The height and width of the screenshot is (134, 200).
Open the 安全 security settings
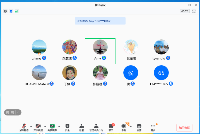click(x=67, y=127)
